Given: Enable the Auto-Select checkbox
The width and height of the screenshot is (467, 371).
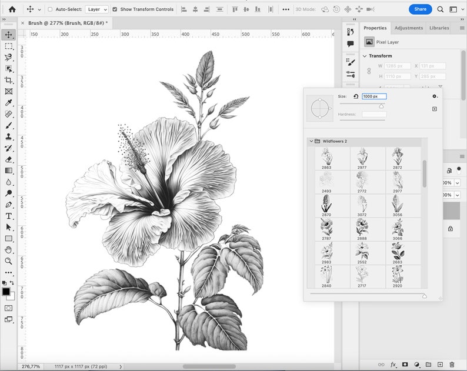Looking at the screenshot, I should click(50, 9).
